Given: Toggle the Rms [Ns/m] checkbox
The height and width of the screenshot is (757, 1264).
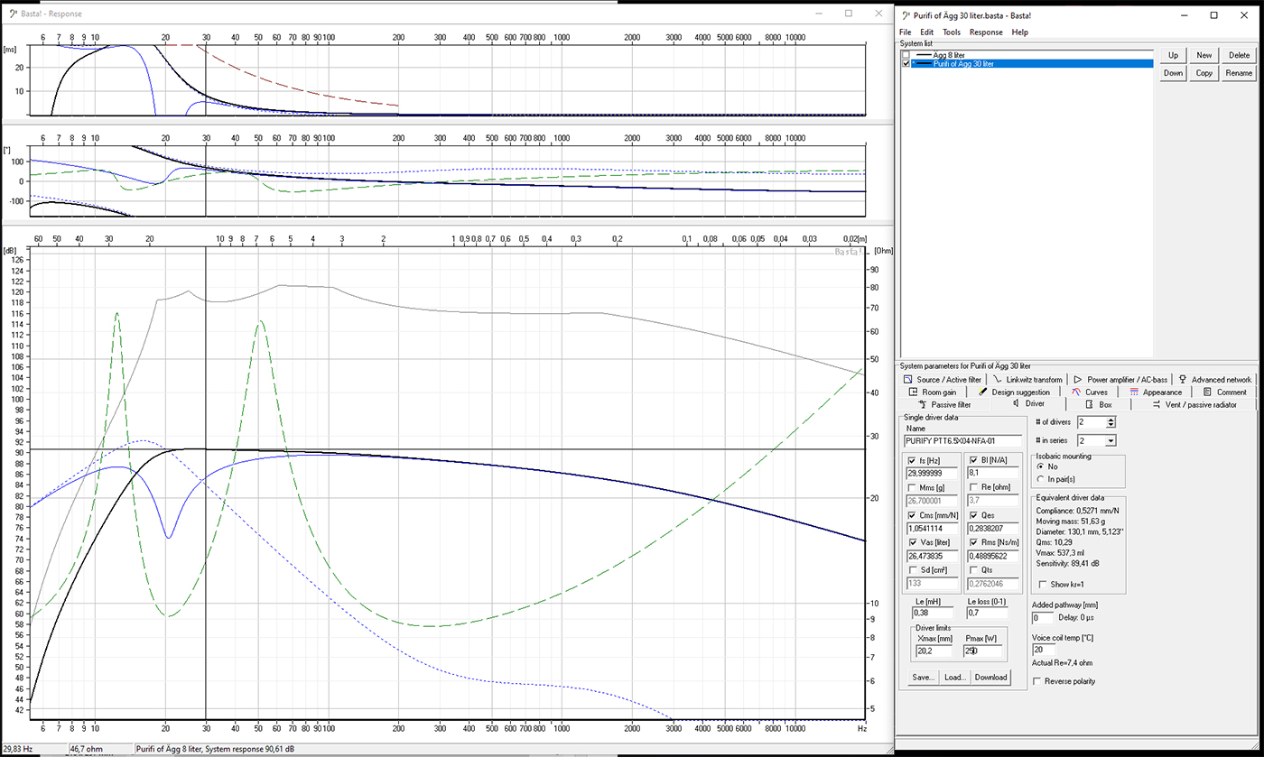Looking at the screenshot, I should pyautogui.click(x=972, y=542).
